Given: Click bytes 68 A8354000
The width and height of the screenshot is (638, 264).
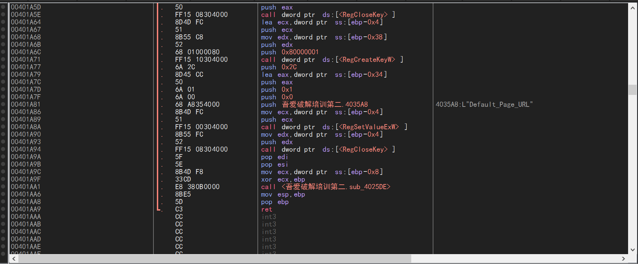Looking at the screenshot, I should click(x=197, y=104).
